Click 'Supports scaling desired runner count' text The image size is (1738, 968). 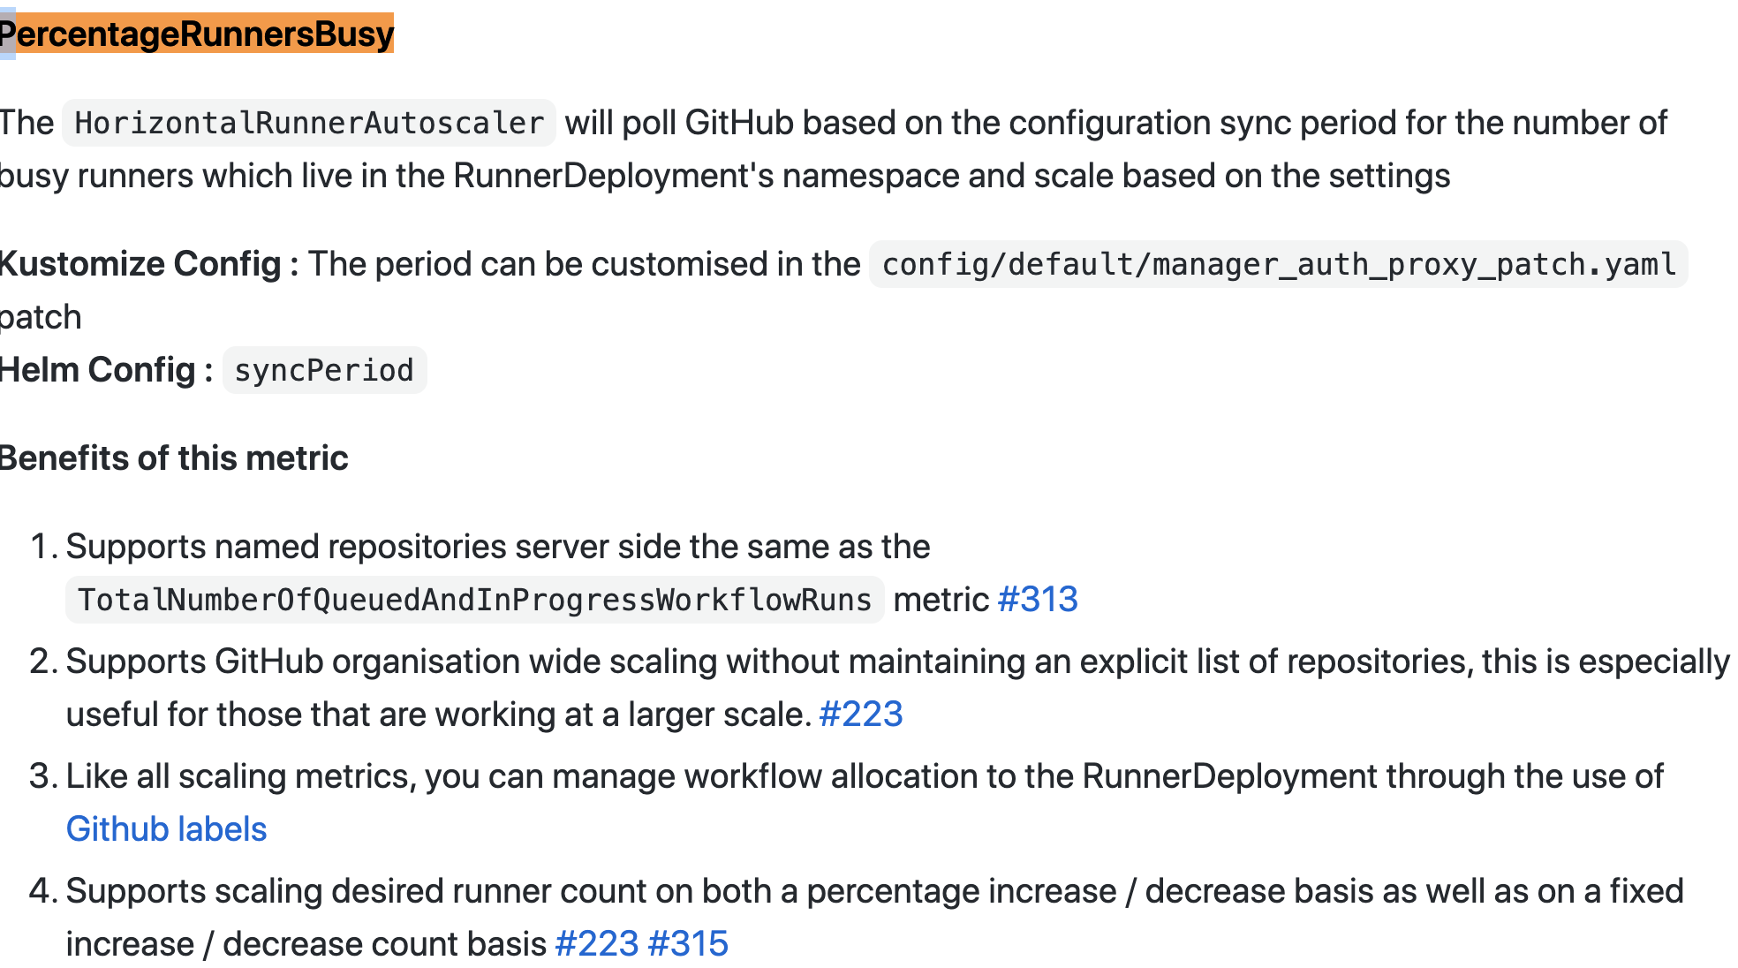(356, 891)
